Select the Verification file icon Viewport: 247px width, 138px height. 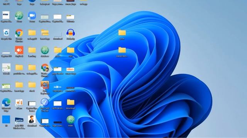(58, 103)
